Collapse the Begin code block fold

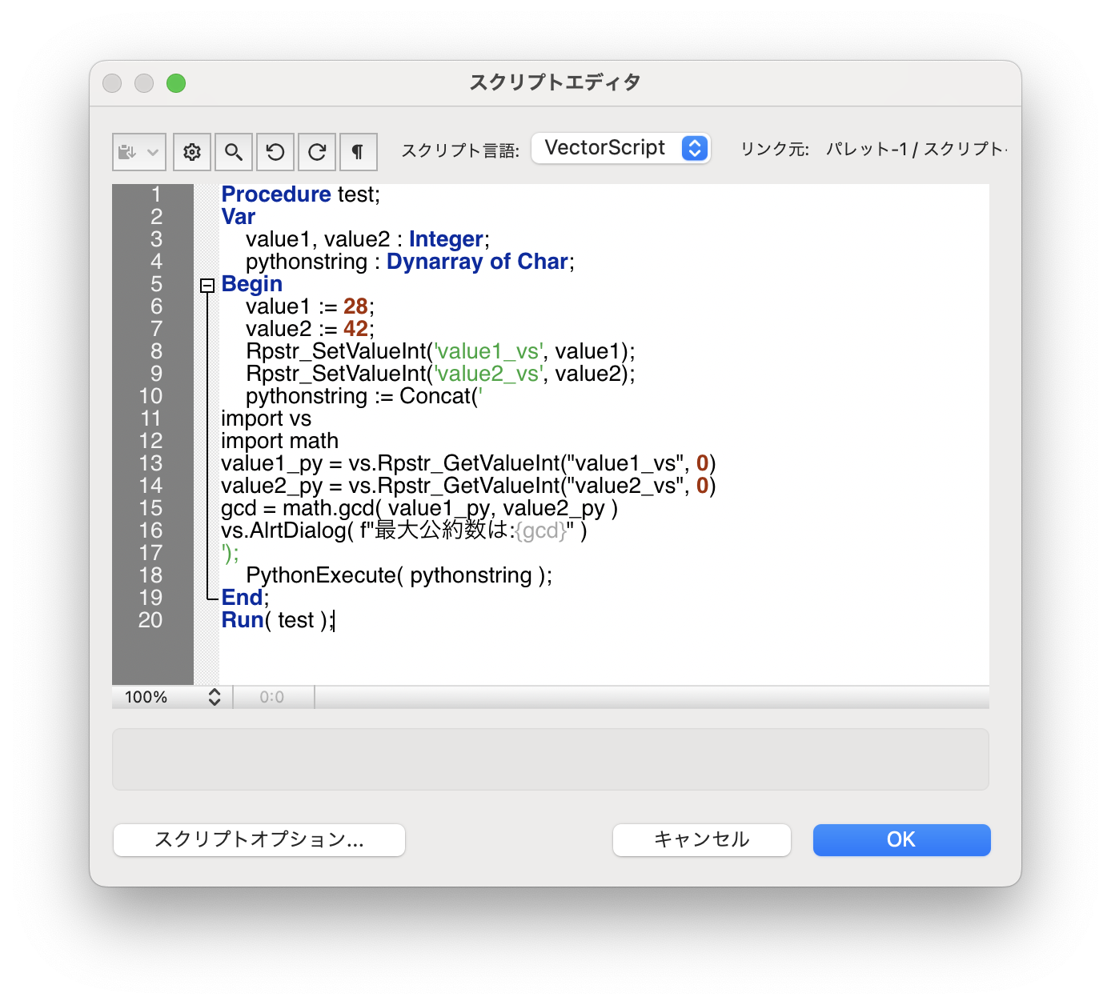[x=207, y=286]
